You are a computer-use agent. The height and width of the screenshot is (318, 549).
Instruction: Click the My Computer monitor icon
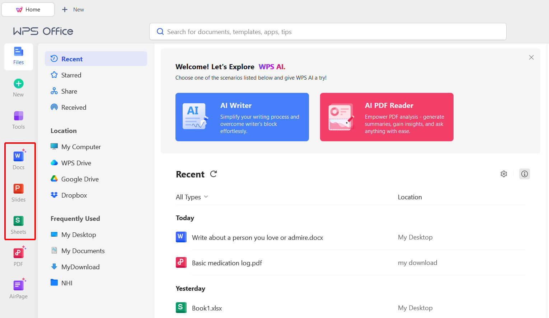click(54, 146)
